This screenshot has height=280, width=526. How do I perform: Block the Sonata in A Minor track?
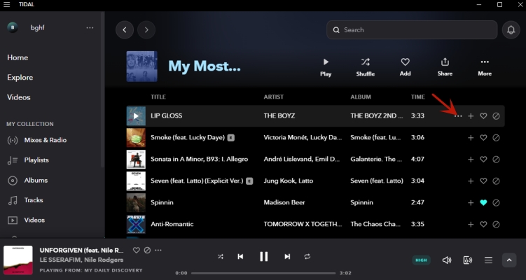pyautogui.click(x=496, y=160)
